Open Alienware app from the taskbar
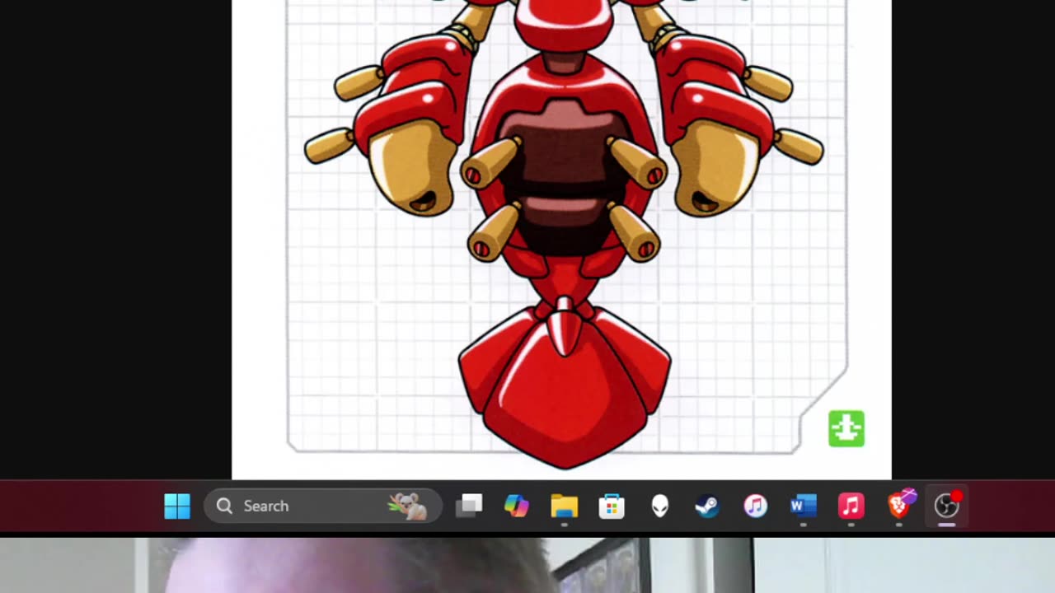The image size is (1055, 593). pos(659,506)
